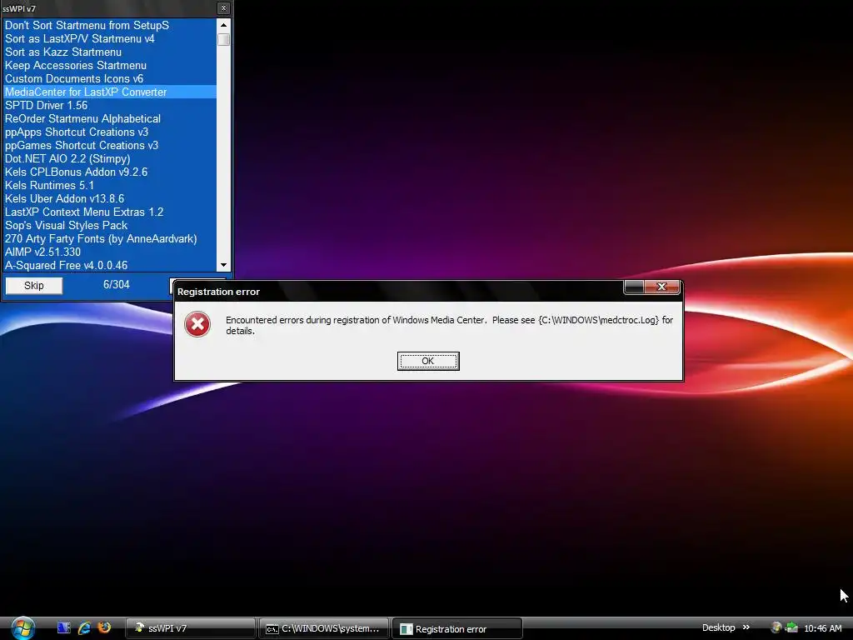Select 270 Arty Farty Fonts entry
The image size is (853, 640).
(x=110, y=238)
